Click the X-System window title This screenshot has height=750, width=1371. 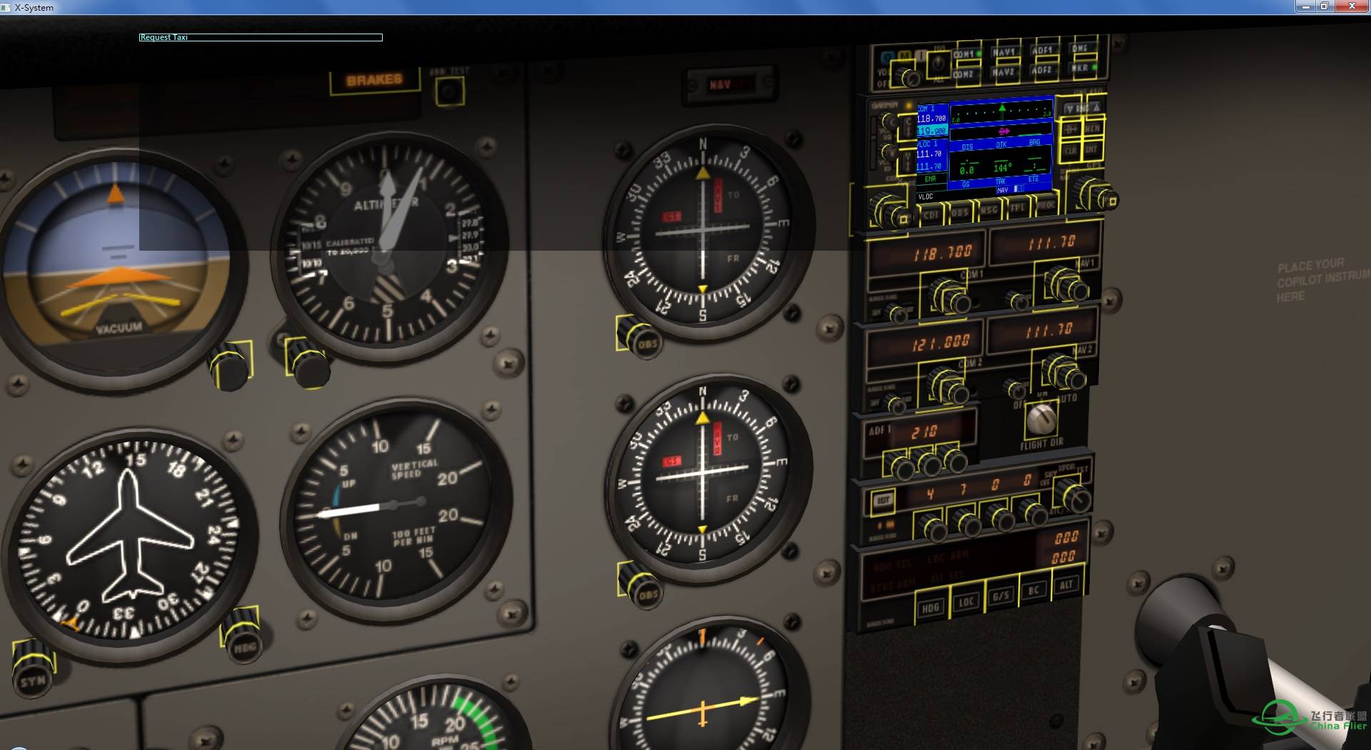pyautogui.click(x=34, y=7)
